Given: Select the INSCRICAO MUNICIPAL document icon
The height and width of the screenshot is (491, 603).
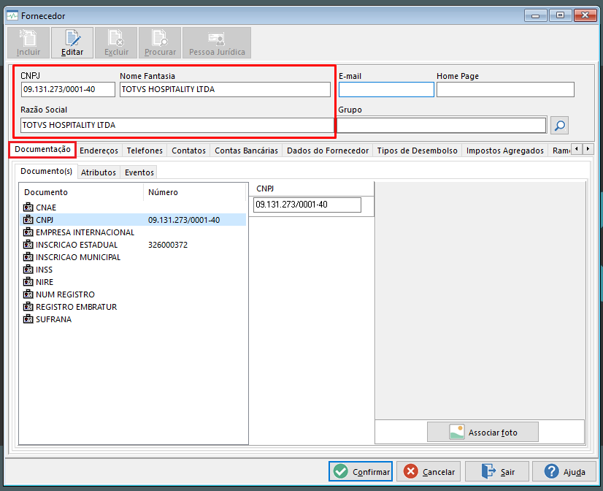Looking at the screenshot, I should click(28, 257).
